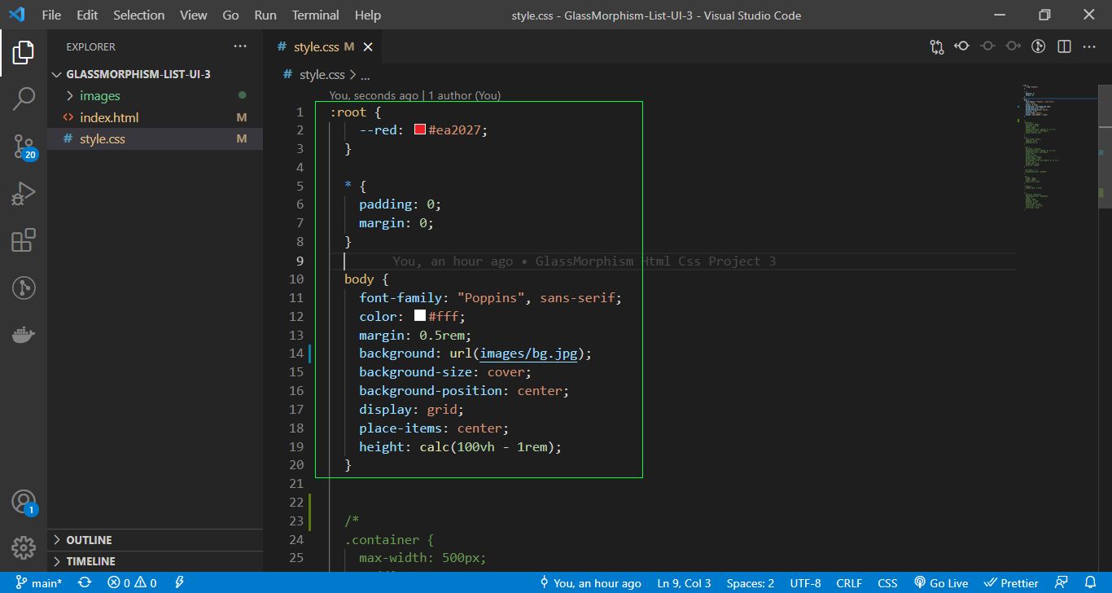Collapse the GLASSMORPHISM-LIST-UI-3 folder section

click(57, 74)
